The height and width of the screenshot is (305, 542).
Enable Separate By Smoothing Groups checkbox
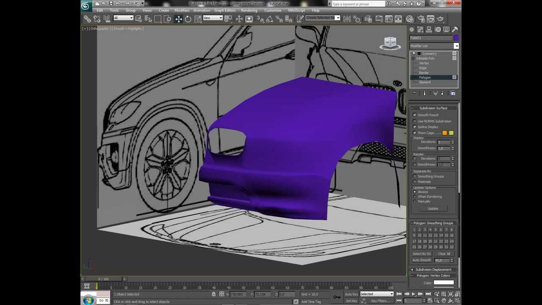pyautogui.click(x=415, y=176)
